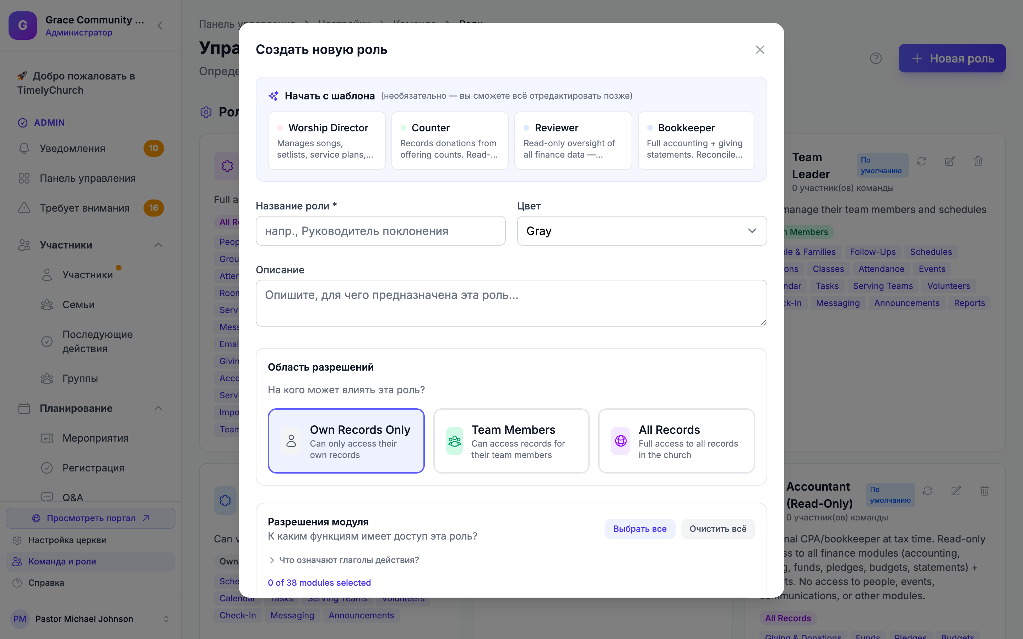Delete the Team Leader role
This screenshot has height=639, width=1023.
click(x=978, y=161)
